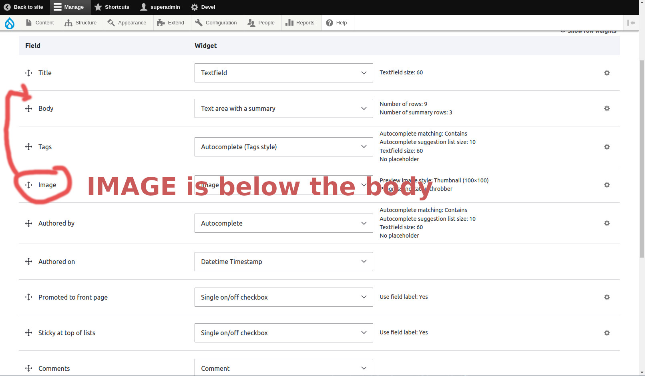Open the Title widget Textfield dropdown
This screenshot has height=376, width=645.
click(x=283, y=73)
